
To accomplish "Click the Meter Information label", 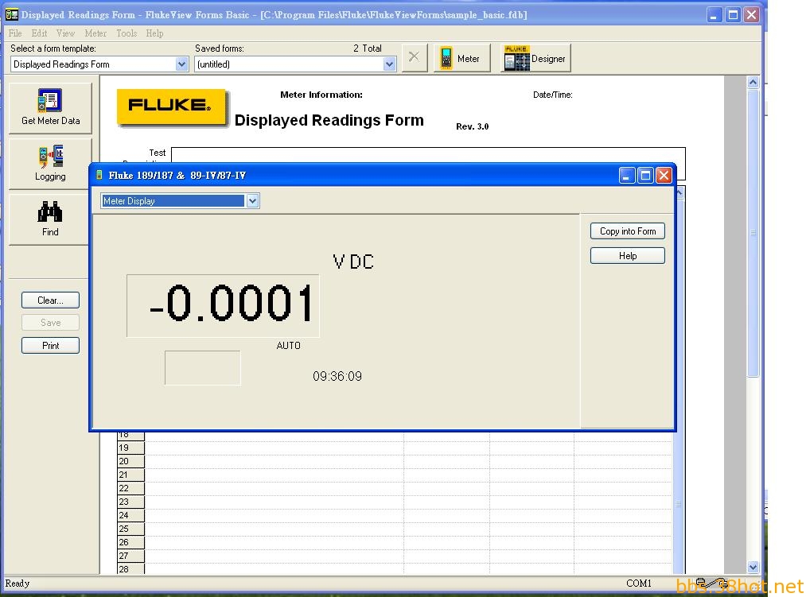I will [321, 95].
